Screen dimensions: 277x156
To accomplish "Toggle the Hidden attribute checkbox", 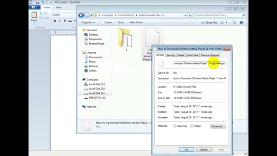I will click(x=192, y=126).
